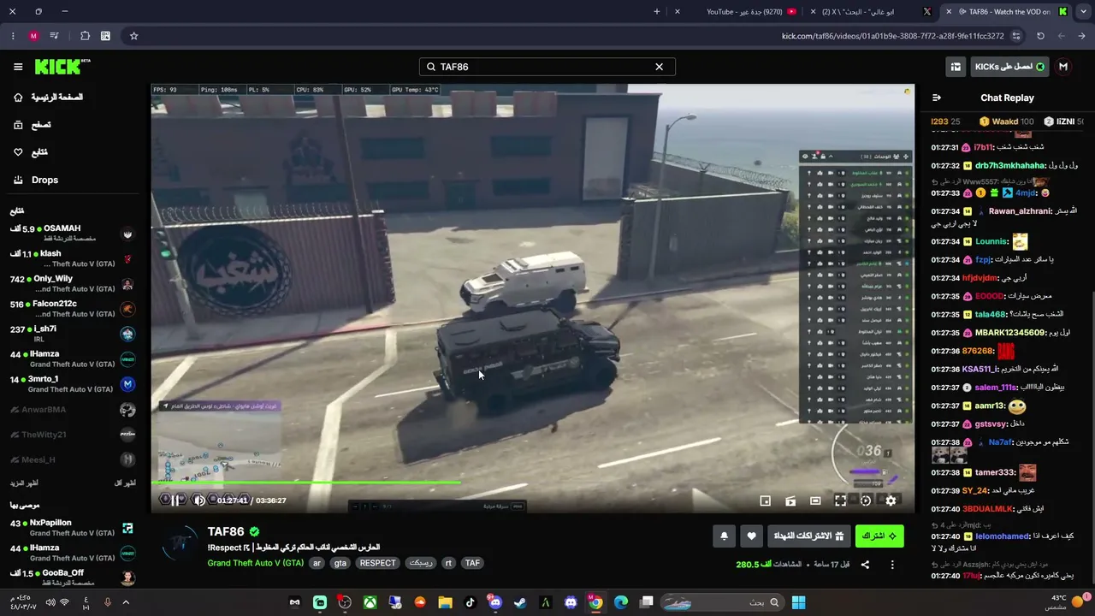Open Following in the sidebar
This screenshot has height=616, width=1095.
(x=31, y=152)
